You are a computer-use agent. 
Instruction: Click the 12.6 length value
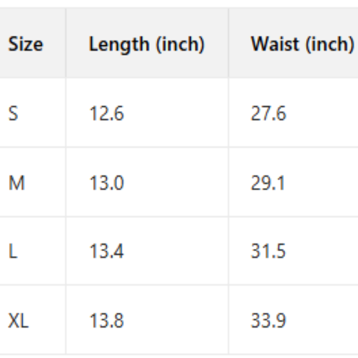[x=107, y=113]
